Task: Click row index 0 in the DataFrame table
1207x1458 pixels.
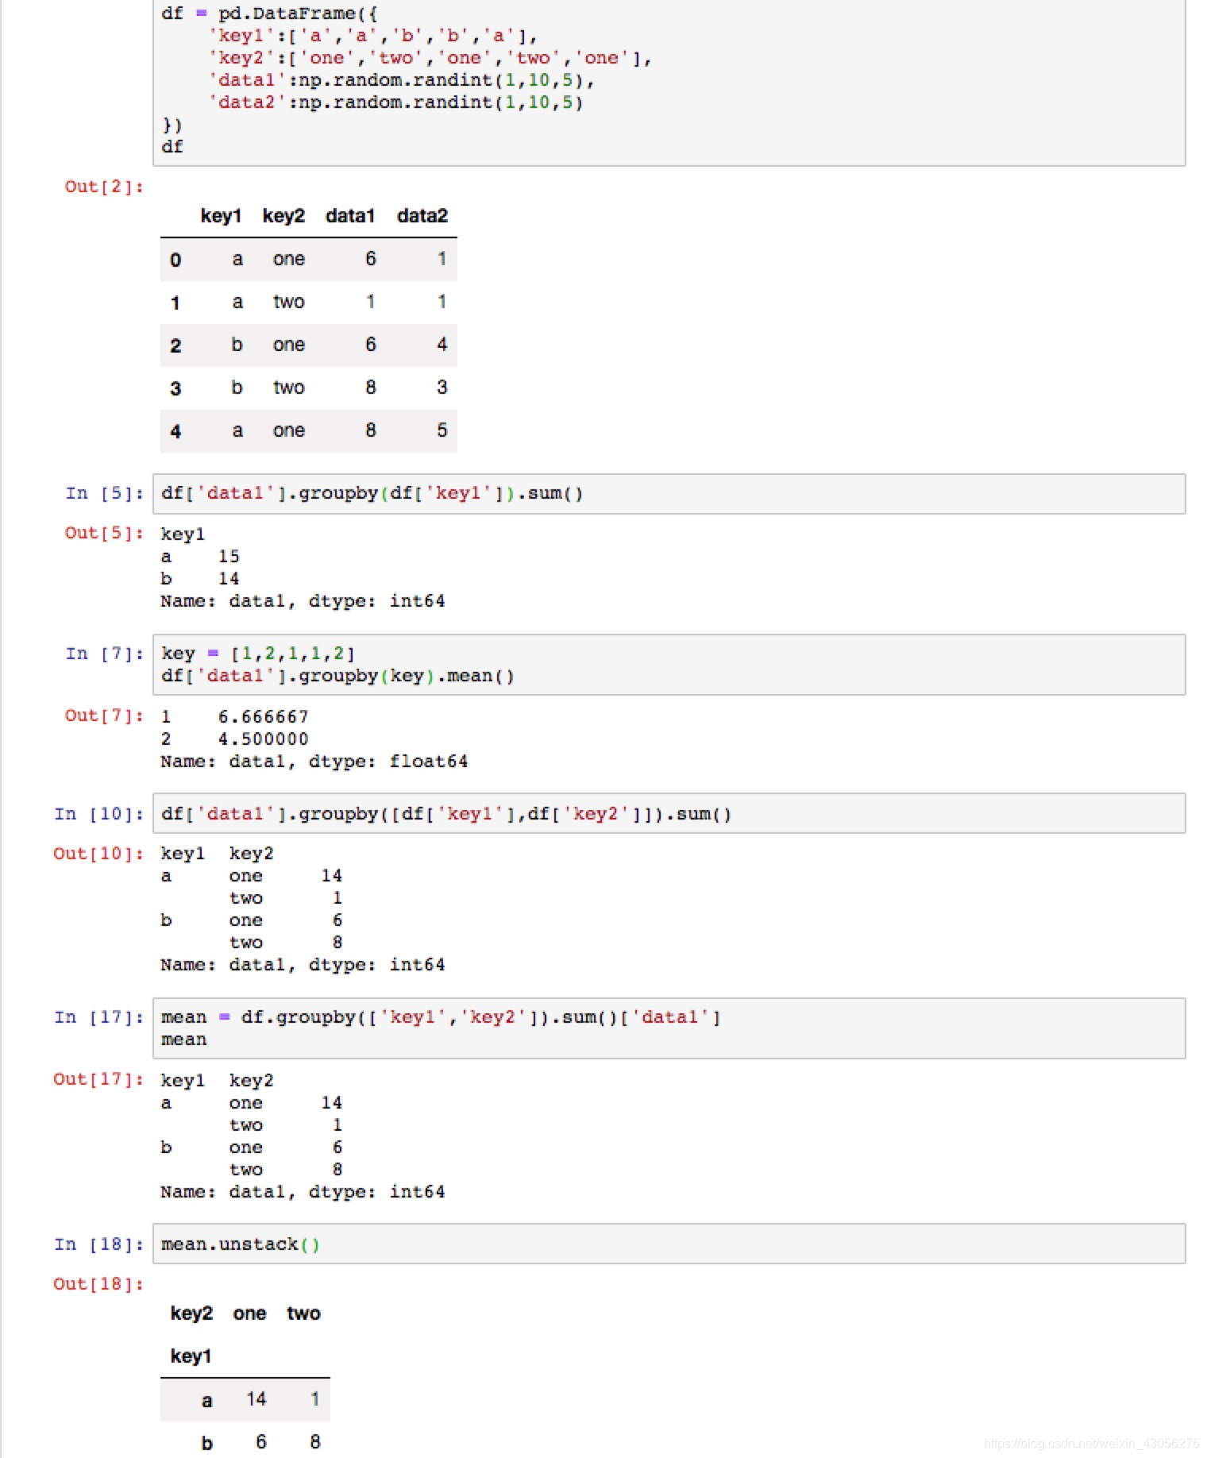Action: pyautogui.click(x=175, y=260)
